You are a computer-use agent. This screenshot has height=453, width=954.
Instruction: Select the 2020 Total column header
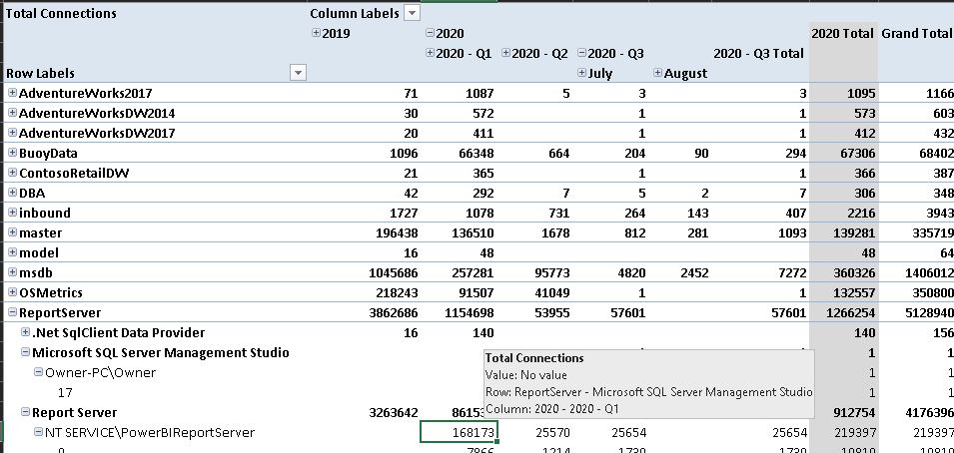pos(843,33)
